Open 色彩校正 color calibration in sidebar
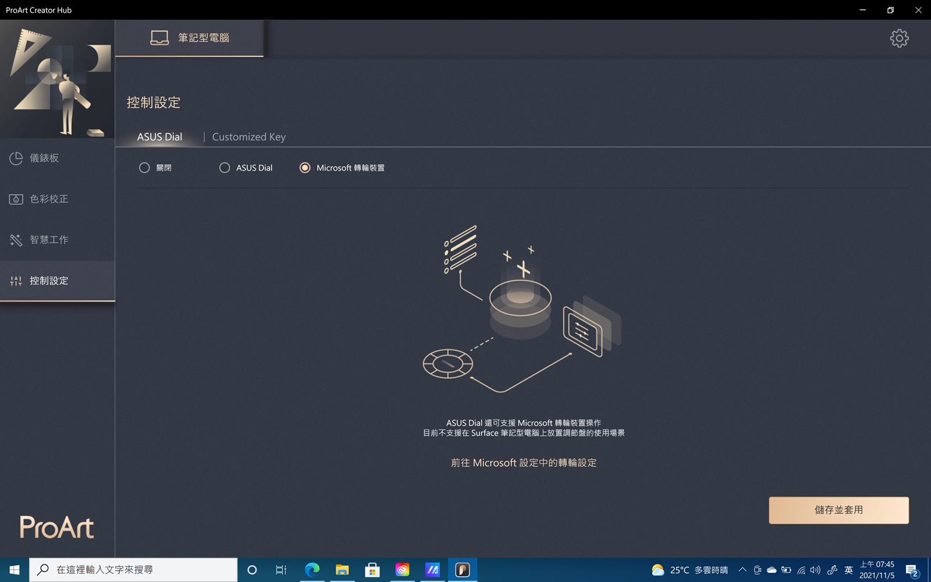Screen dimensions: 931x582 [x=49, y=199]
